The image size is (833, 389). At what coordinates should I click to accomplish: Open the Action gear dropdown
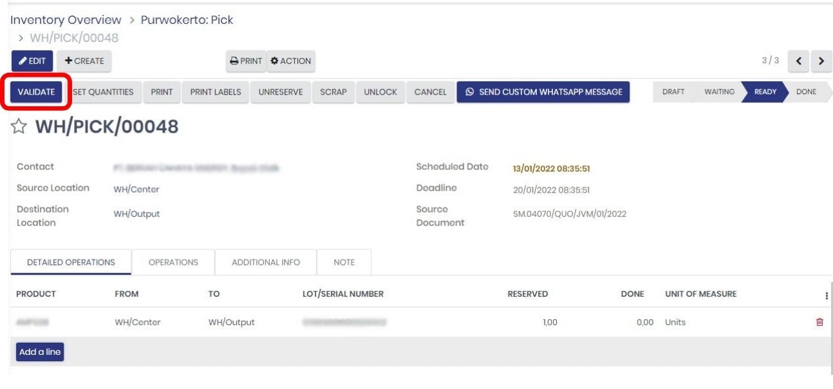[291, 61]
